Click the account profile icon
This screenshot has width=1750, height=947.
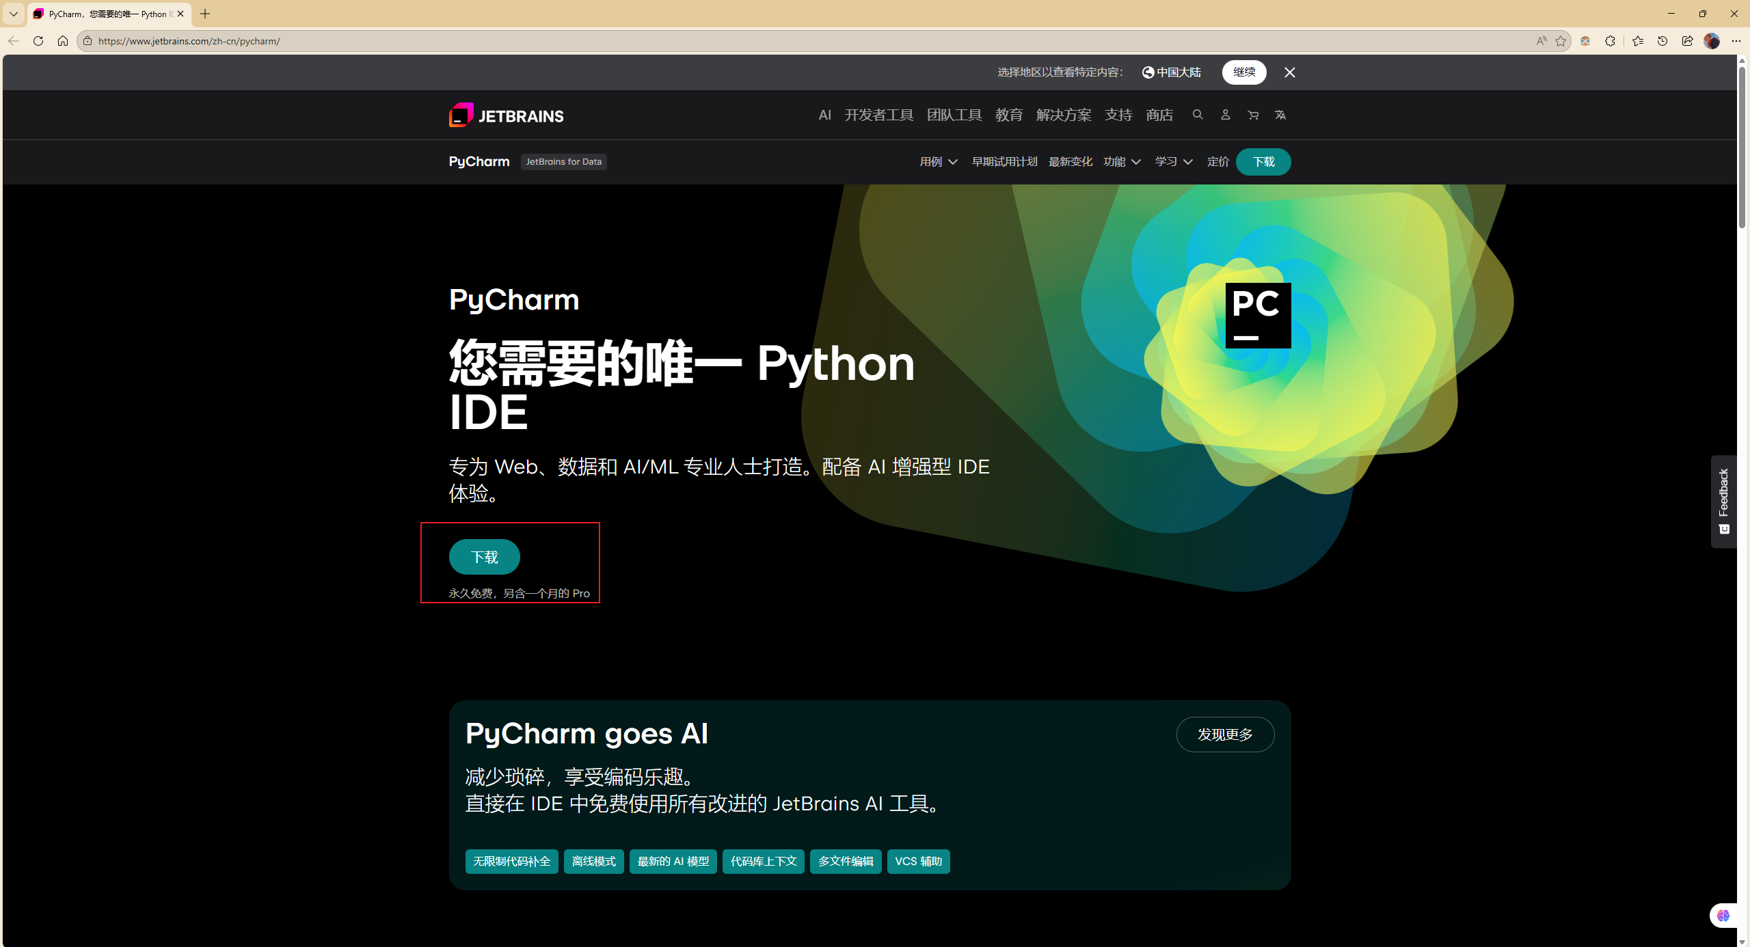coord(1225,115)
